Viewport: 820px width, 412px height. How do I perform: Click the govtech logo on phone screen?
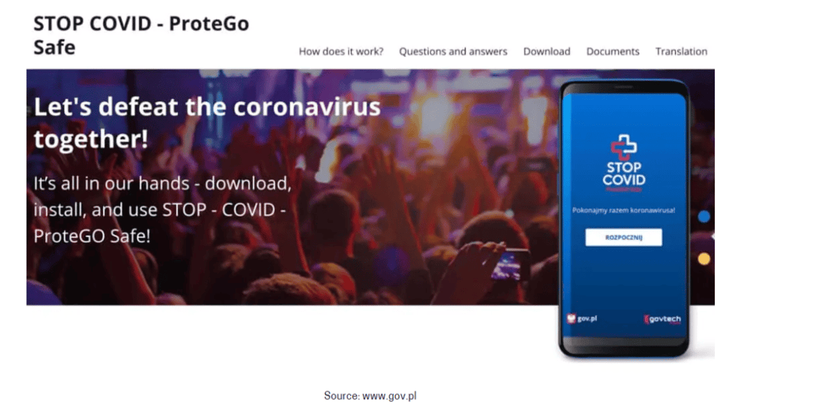click(663, 319)
